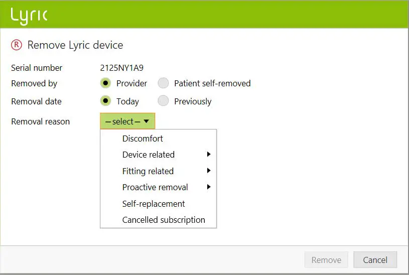
Task: Click the Remove button
Action: point(326,260)
